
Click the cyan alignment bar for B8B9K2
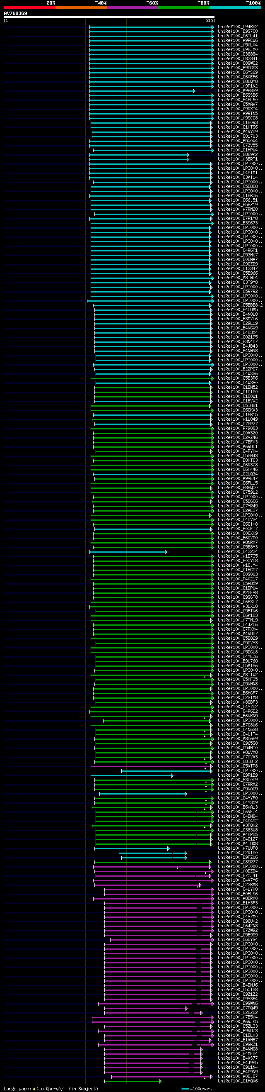pyautogui.click(x=139, y=155)
